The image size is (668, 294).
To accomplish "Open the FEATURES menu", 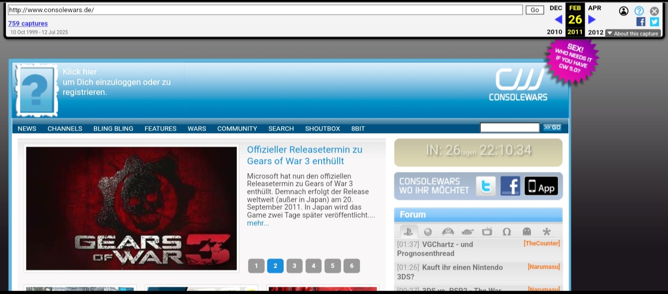I will (161, 129).
